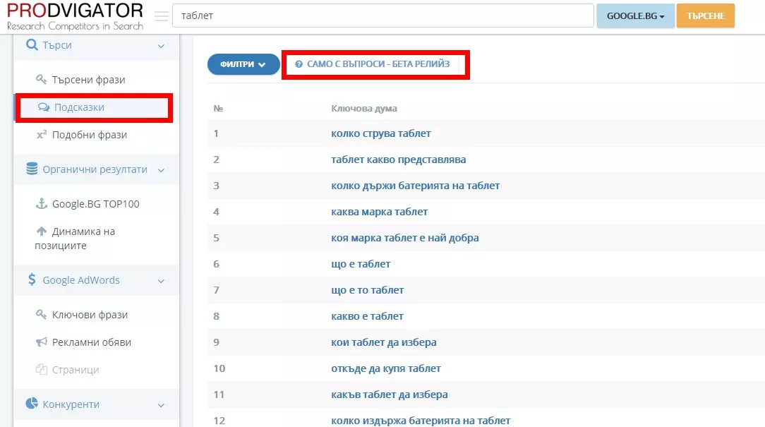This screenshot has height=427, width=765.
Task: Open Рекламни обяви in the sidebar
Action: coord(92,342)
